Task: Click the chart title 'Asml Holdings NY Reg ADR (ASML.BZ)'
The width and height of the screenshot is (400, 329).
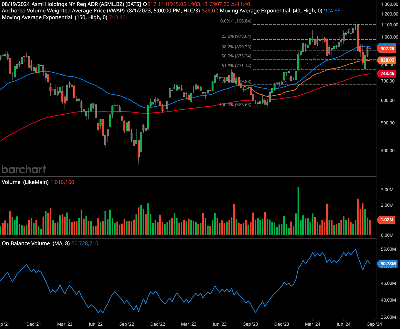Action: tap(77, 4)
